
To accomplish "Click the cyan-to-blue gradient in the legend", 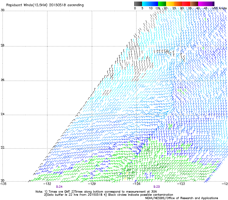I will click(x=150, y=4).
